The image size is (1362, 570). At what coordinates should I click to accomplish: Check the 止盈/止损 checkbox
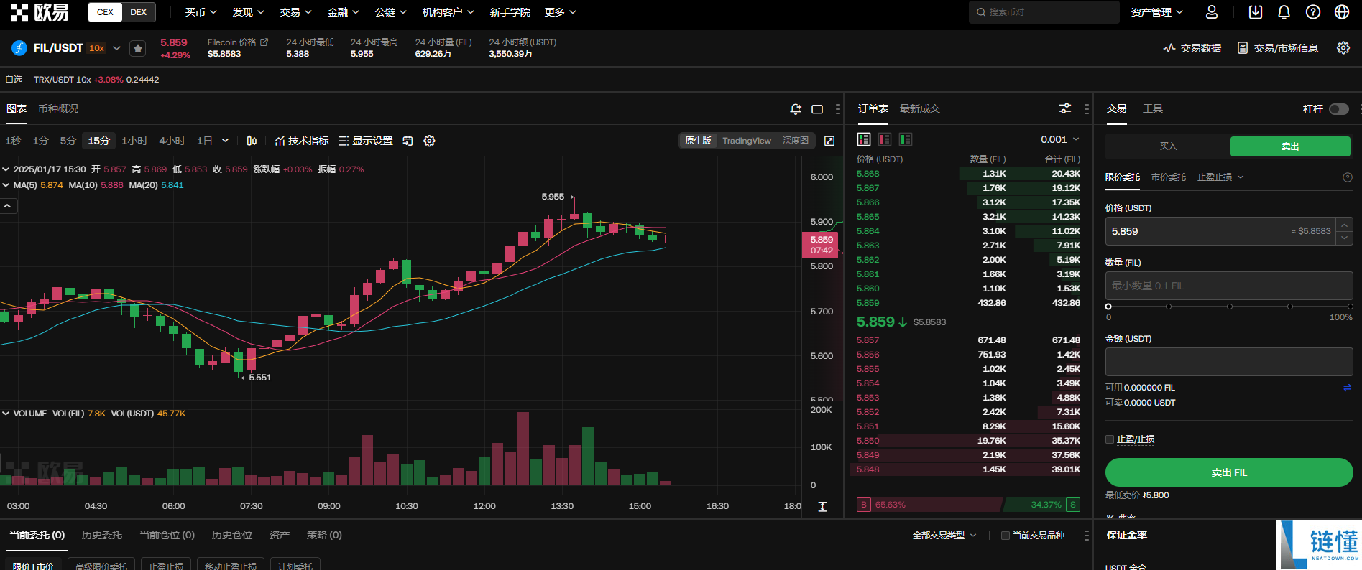(x=1110, y=439)
